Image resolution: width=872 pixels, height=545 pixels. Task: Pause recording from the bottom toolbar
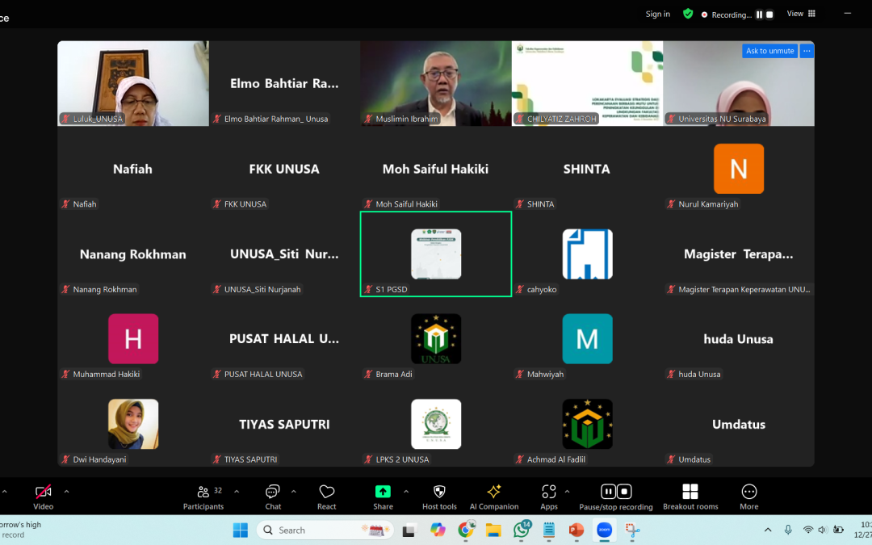click(609, 492)
